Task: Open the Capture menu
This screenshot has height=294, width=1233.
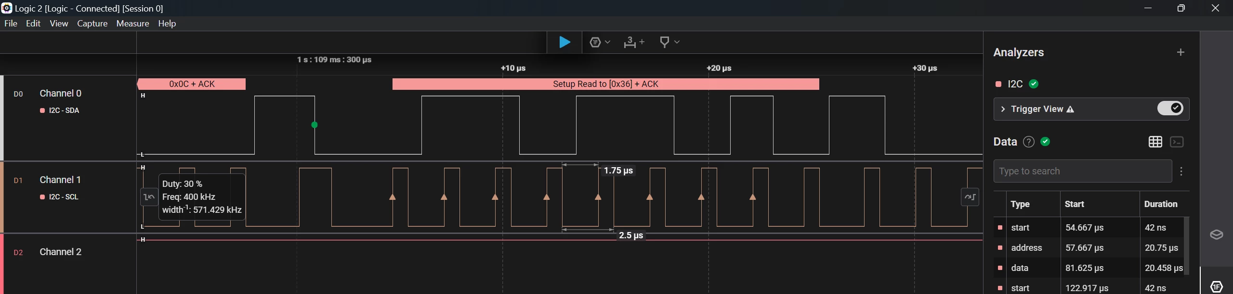Action: click(x=92, y=24)
